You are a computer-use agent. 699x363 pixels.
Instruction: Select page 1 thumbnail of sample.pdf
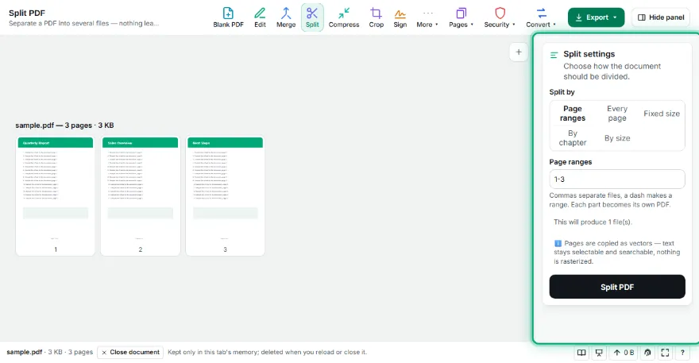tap(56, 195)
